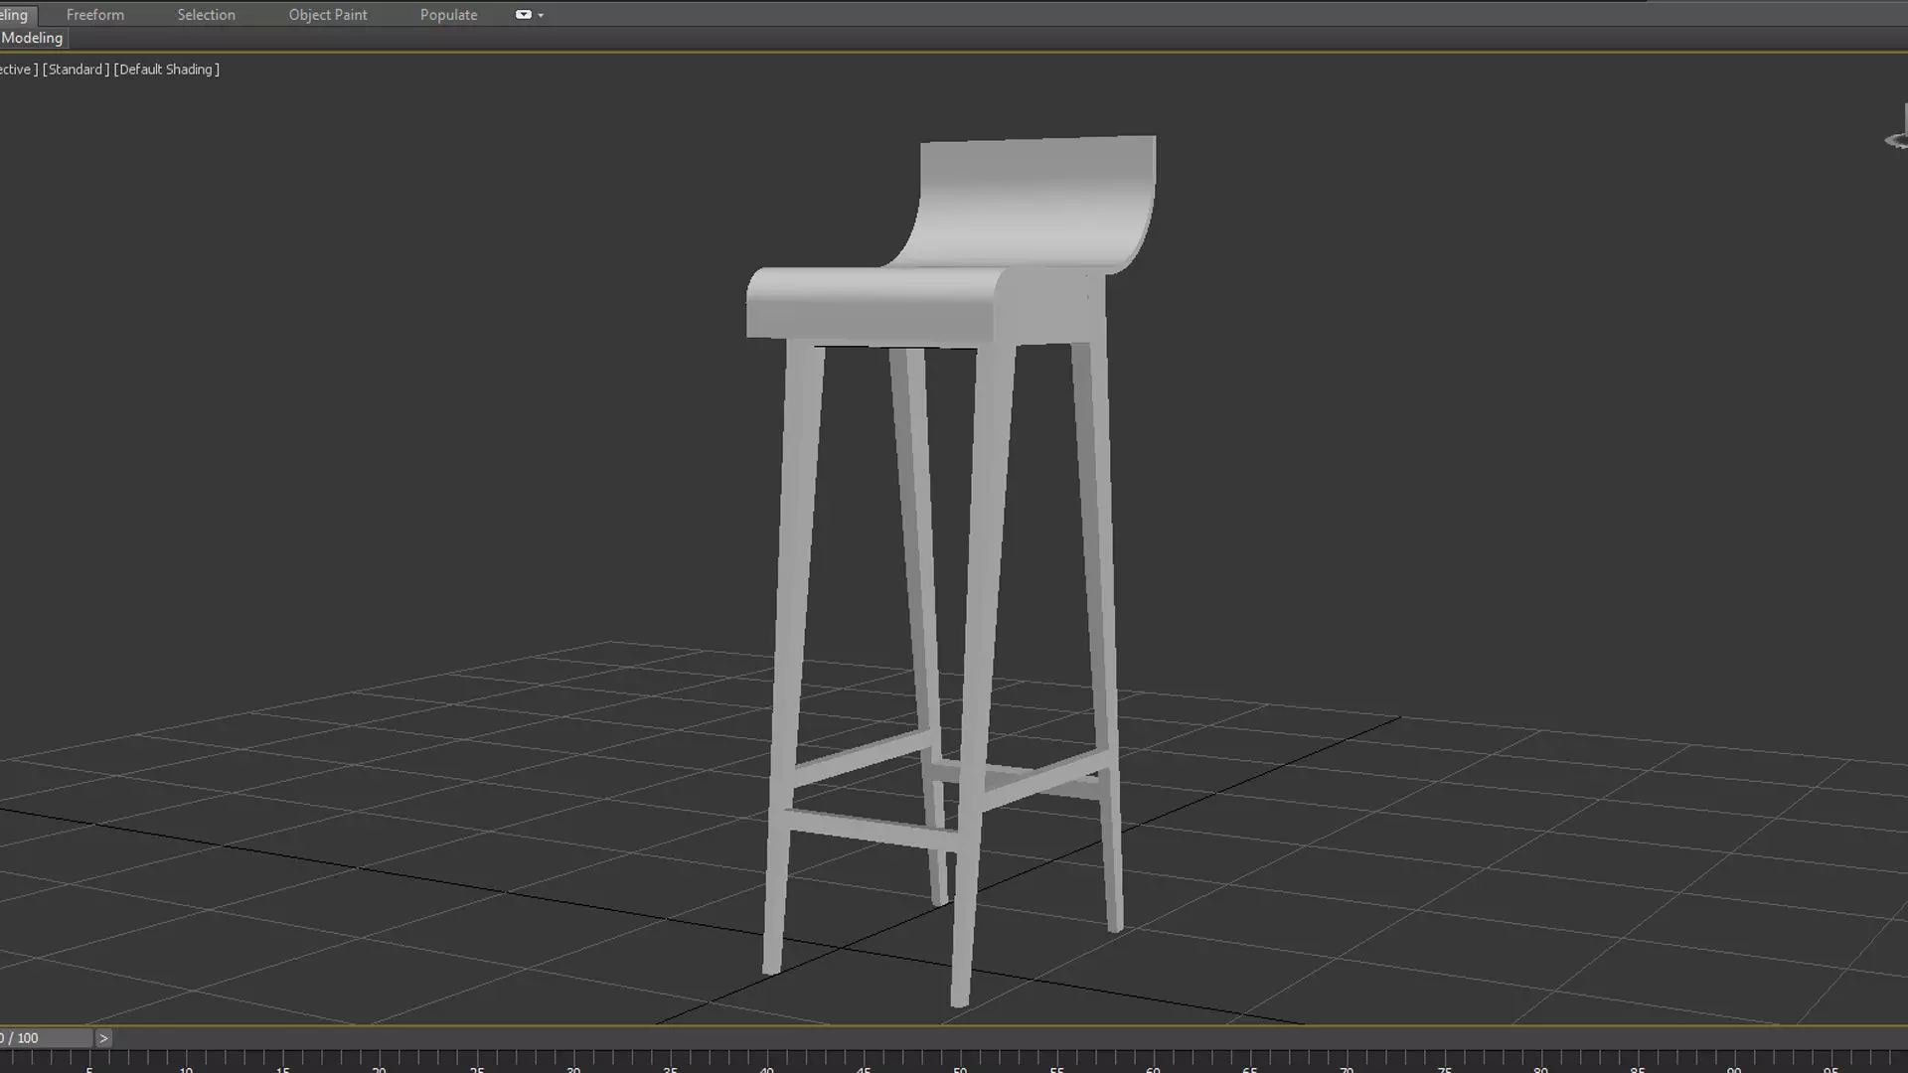Click the 0 / 100 time slider
This screenshot has height=1073, width=1908.
(47, 1038)
